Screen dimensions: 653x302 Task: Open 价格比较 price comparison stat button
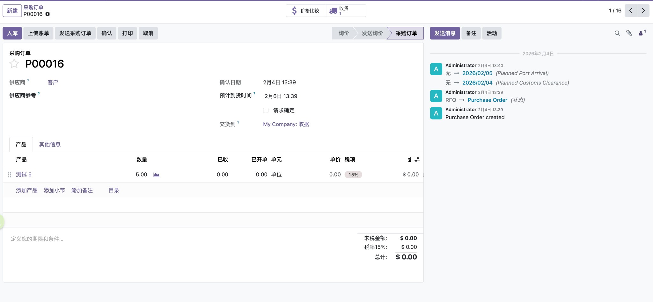[306, 11]
